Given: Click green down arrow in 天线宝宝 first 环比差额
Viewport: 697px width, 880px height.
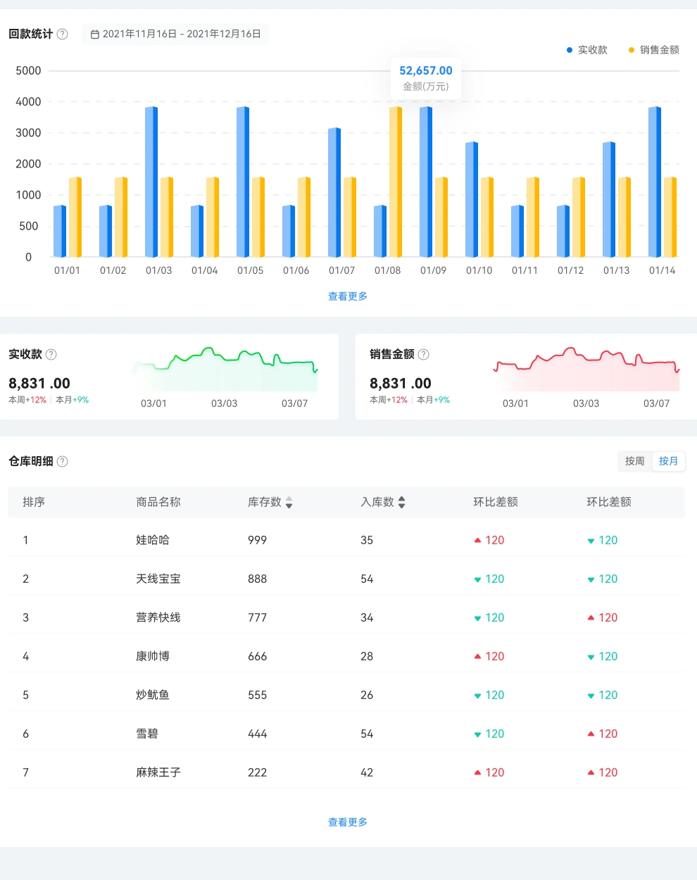Looking at the screenshot, I should coord(477,579).
